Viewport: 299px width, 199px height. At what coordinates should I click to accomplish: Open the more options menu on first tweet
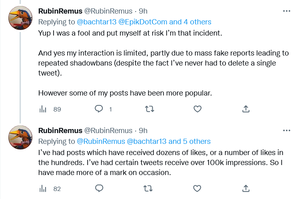[287, 11]
